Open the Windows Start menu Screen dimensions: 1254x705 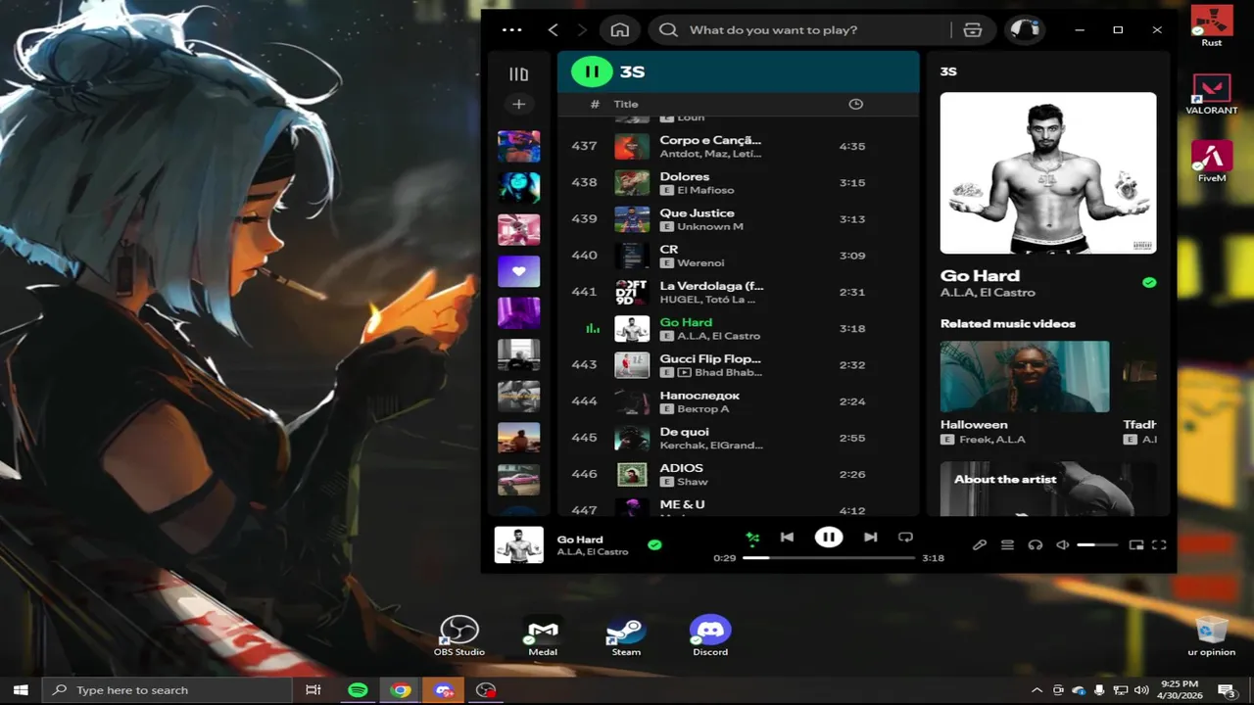point(21,690)
